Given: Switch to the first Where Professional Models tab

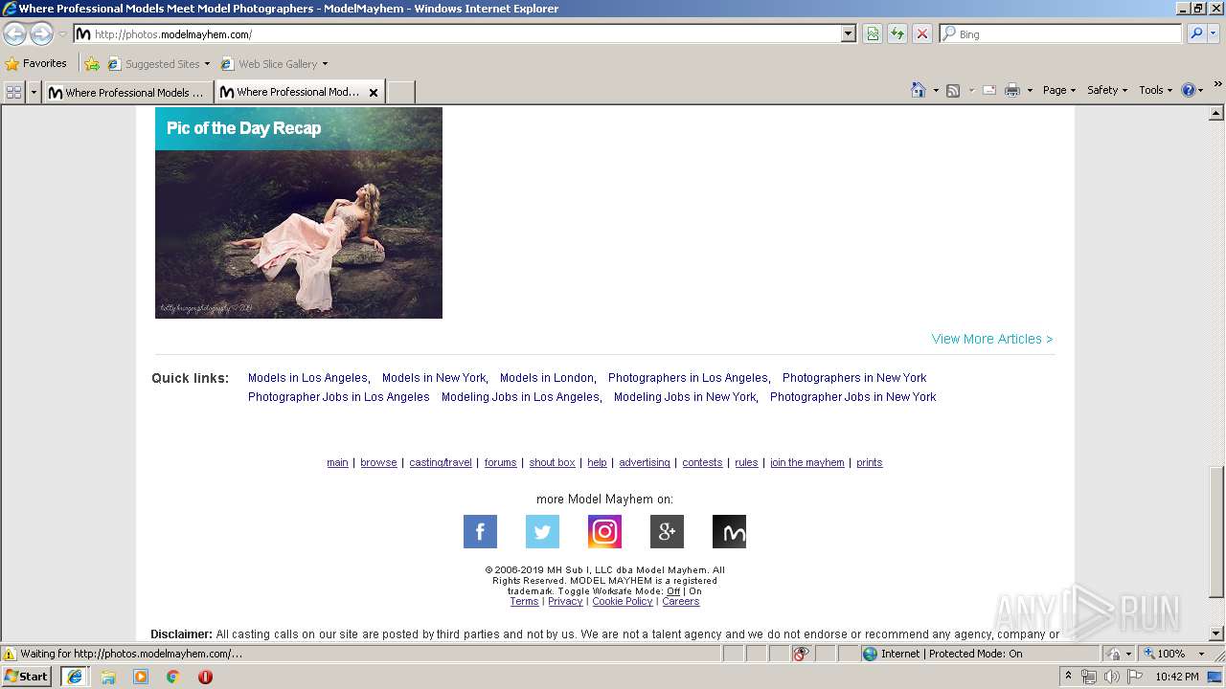Looking at the screenshot, I should [x=126, y=93].
